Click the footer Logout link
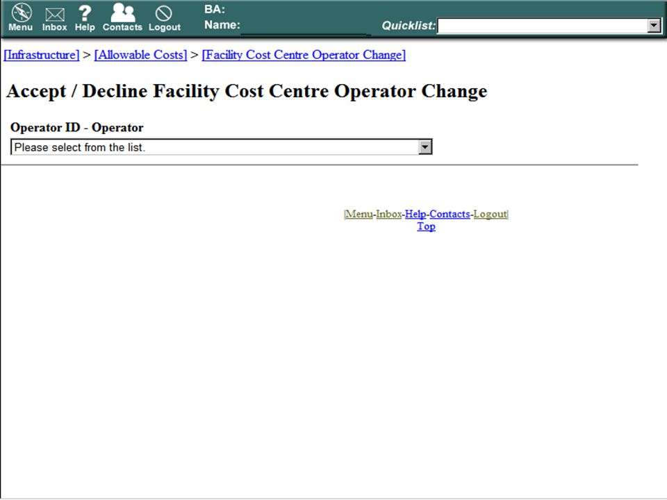Screen dimensions: 667x500 pyautogui.click(x=490, y=214)
